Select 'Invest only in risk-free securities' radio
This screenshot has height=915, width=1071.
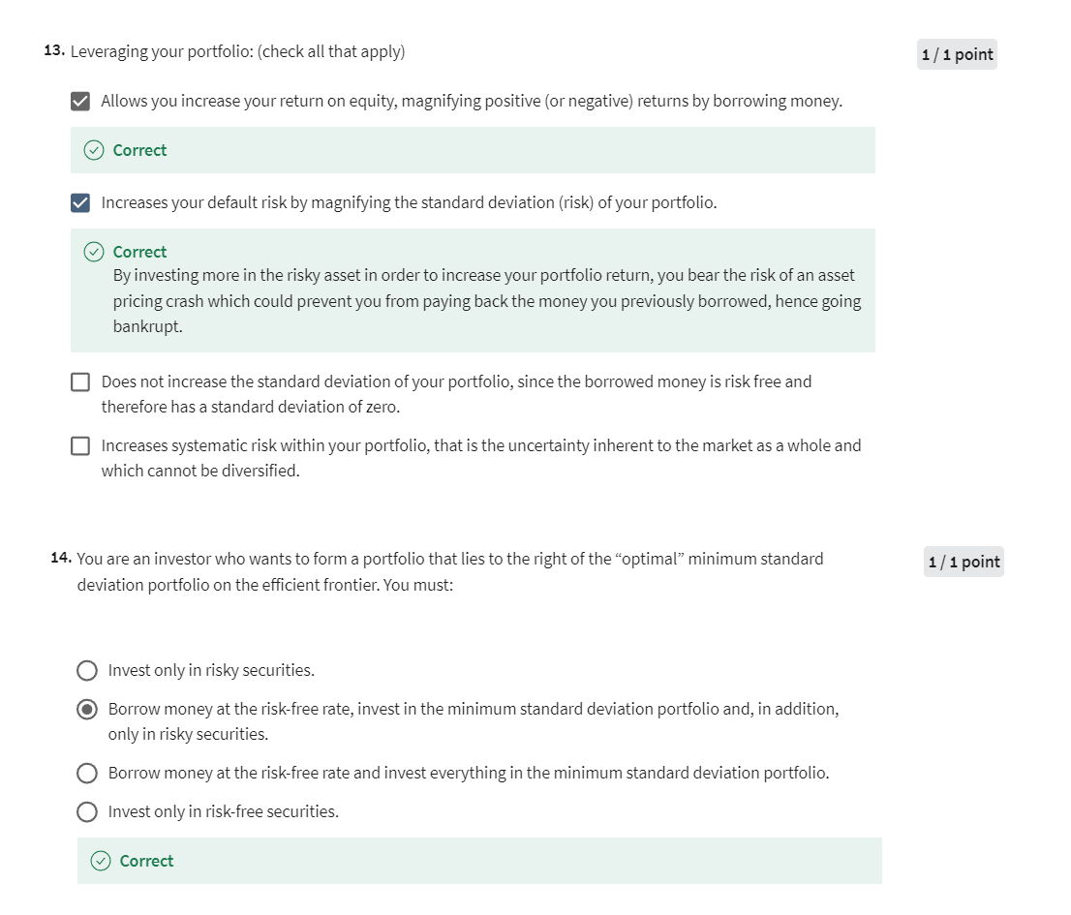tap(87, 811)
